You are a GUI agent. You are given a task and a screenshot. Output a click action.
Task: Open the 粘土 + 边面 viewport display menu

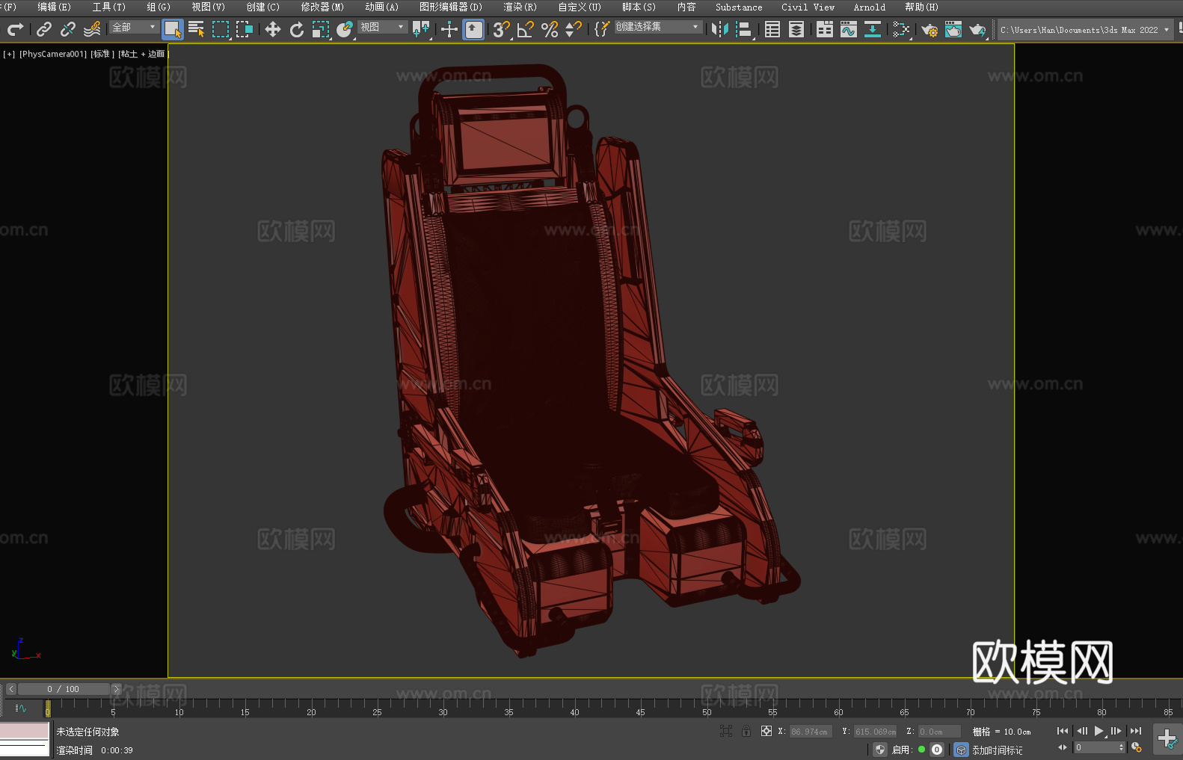144,54
